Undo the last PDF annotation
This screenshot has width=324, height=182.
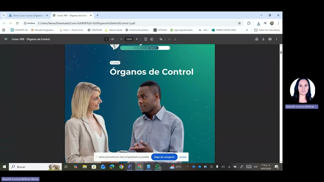click(x=169, y=39)
